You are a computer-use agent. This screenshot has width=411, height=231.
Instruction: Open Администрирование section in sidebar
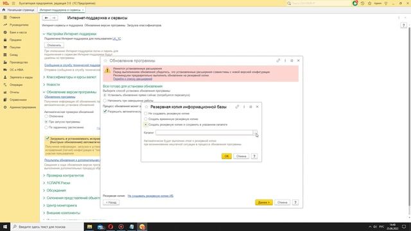click(x=22, y=107)
